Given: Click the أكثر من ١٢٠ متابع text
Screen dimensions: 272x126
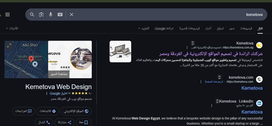Looking at the screenshot, I should click(245, 106).
